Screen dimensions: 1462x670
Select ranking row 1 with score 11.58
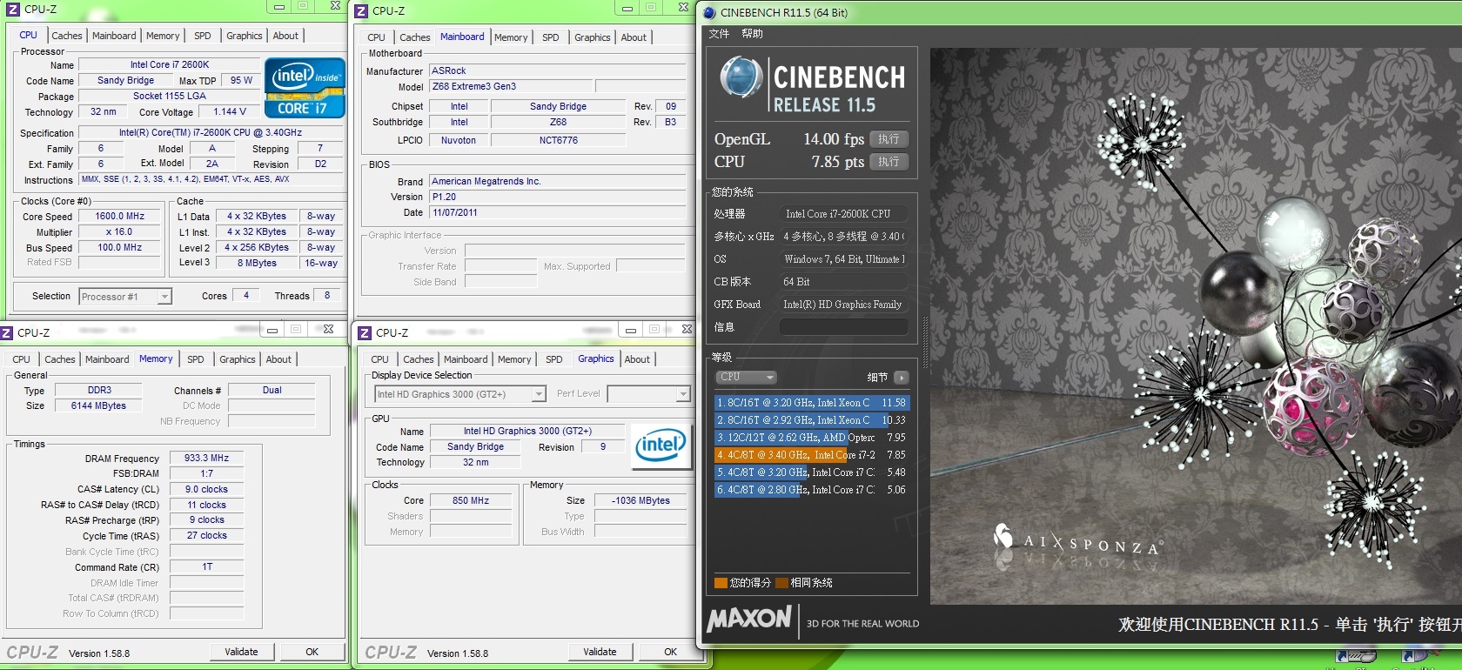click(811, 403)
